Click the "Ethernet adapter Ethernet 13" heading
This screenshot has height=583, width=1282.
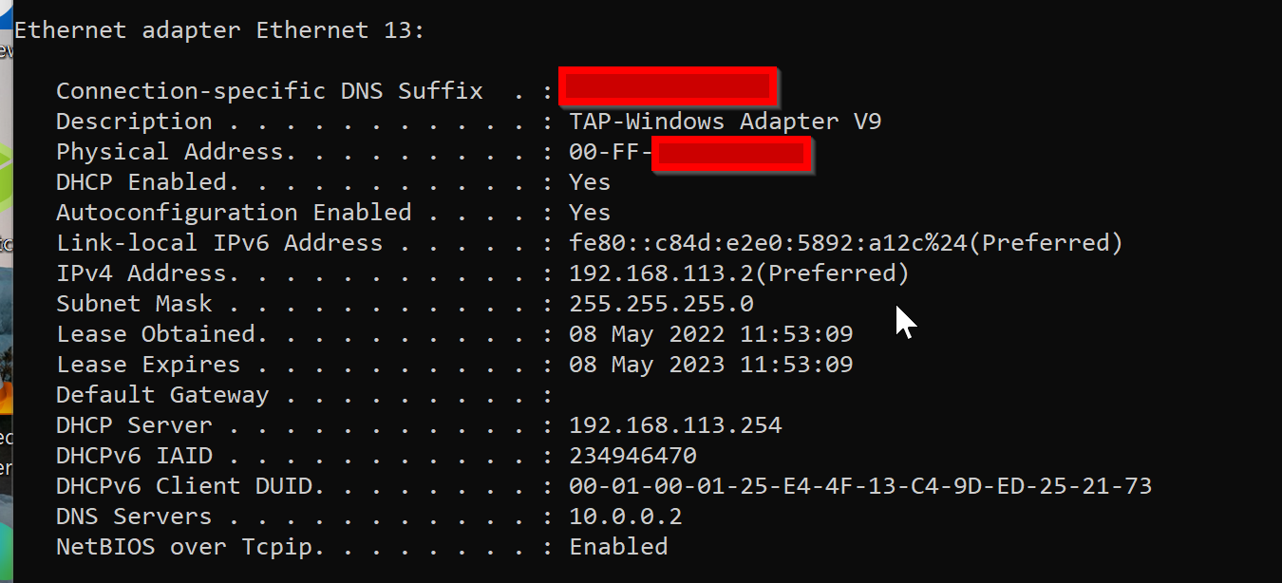(x=219, y=30)
